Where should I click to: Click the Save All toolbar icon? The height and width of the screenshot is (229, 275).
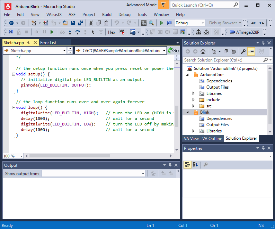point(81,23)
